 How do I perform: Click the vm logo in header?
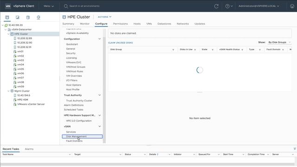coord(8,6)
